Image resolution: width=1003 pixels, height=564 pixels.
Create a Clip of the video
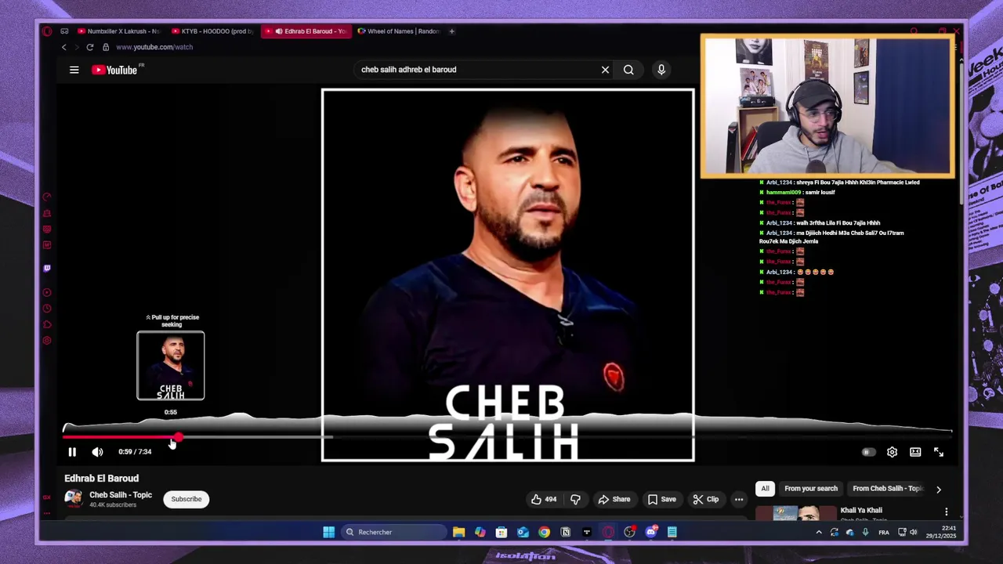[705, 499]
